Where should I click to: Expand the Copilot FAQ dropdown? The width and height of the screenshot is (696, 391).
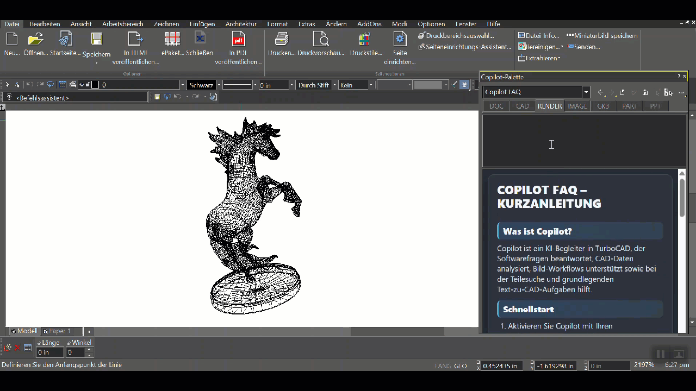(586, 92)
